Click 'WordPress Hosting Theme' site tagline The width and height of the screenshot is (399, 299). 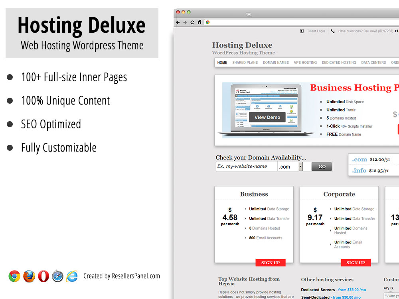243,53
